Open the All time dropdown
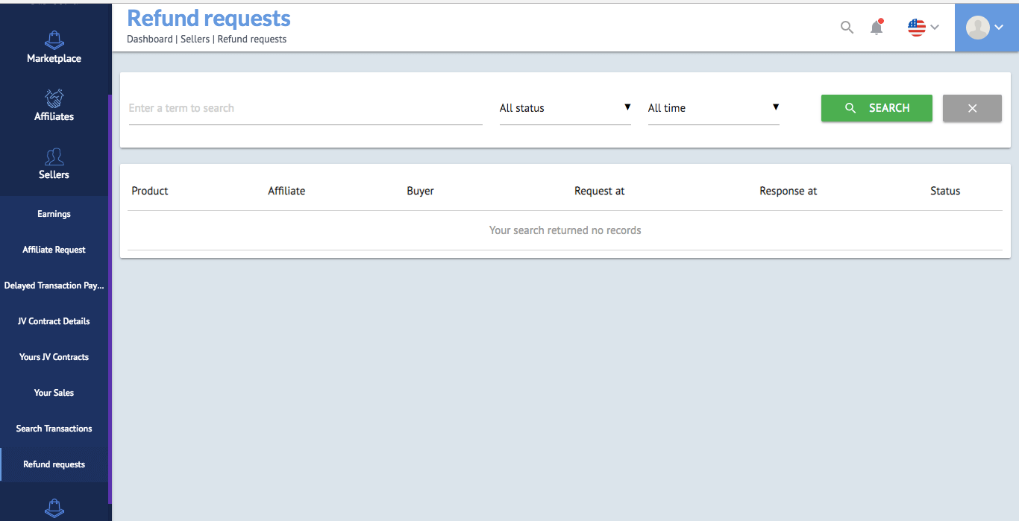This screenshot has height=521, width=1019. coord(714,109)
